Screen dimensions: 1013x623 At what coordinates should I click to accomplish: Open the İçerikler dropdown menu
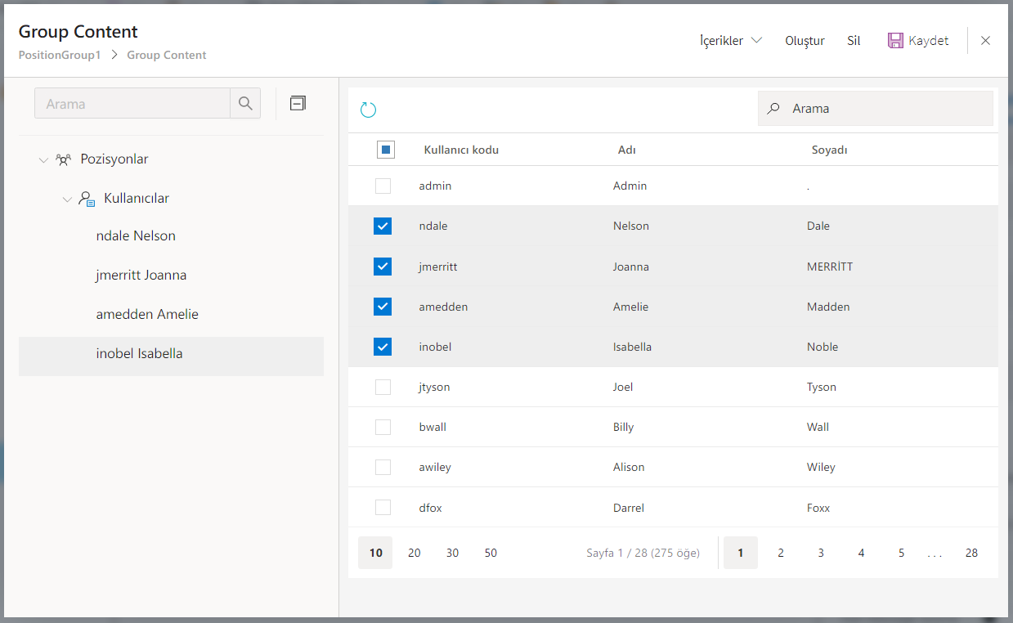tap(730, 41)
